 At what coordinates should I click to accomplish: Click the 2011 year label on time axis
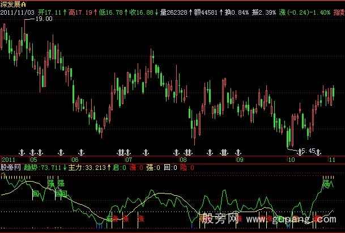click(x=8, y=160)
